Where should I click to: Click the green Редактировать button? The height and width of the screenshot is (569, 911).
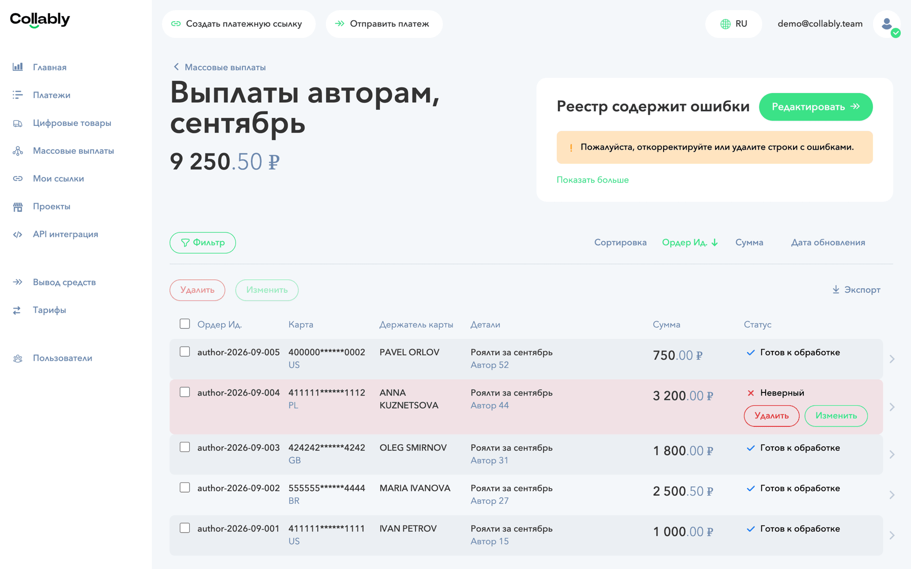tap(815, 107)
